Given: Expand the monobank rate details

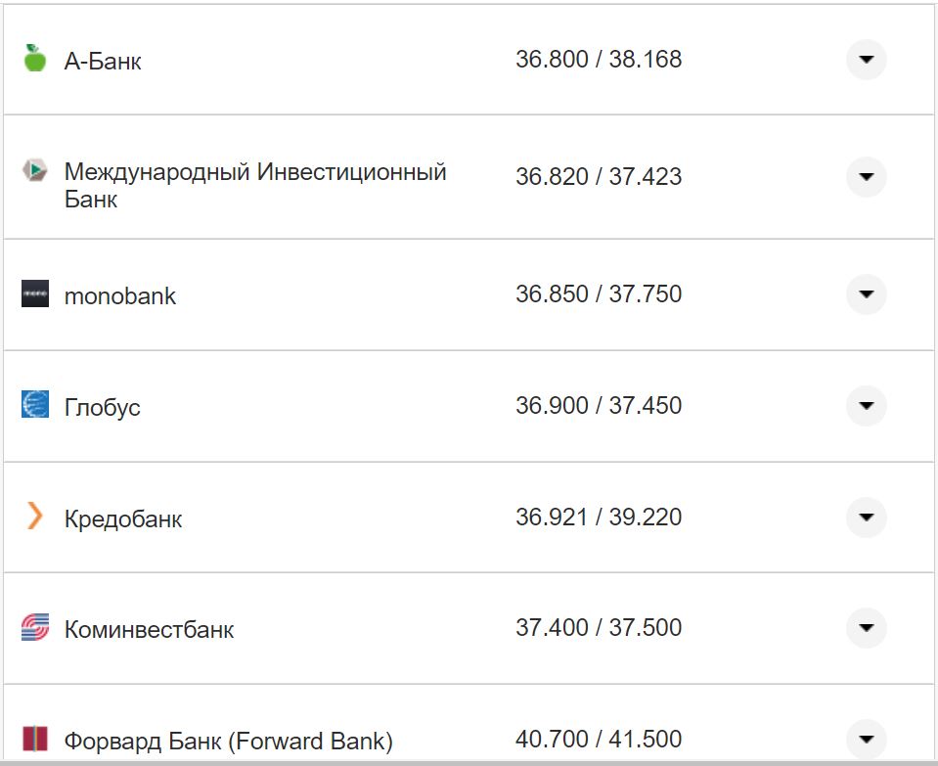Looking at the screenshot, I should pos(866,295).
